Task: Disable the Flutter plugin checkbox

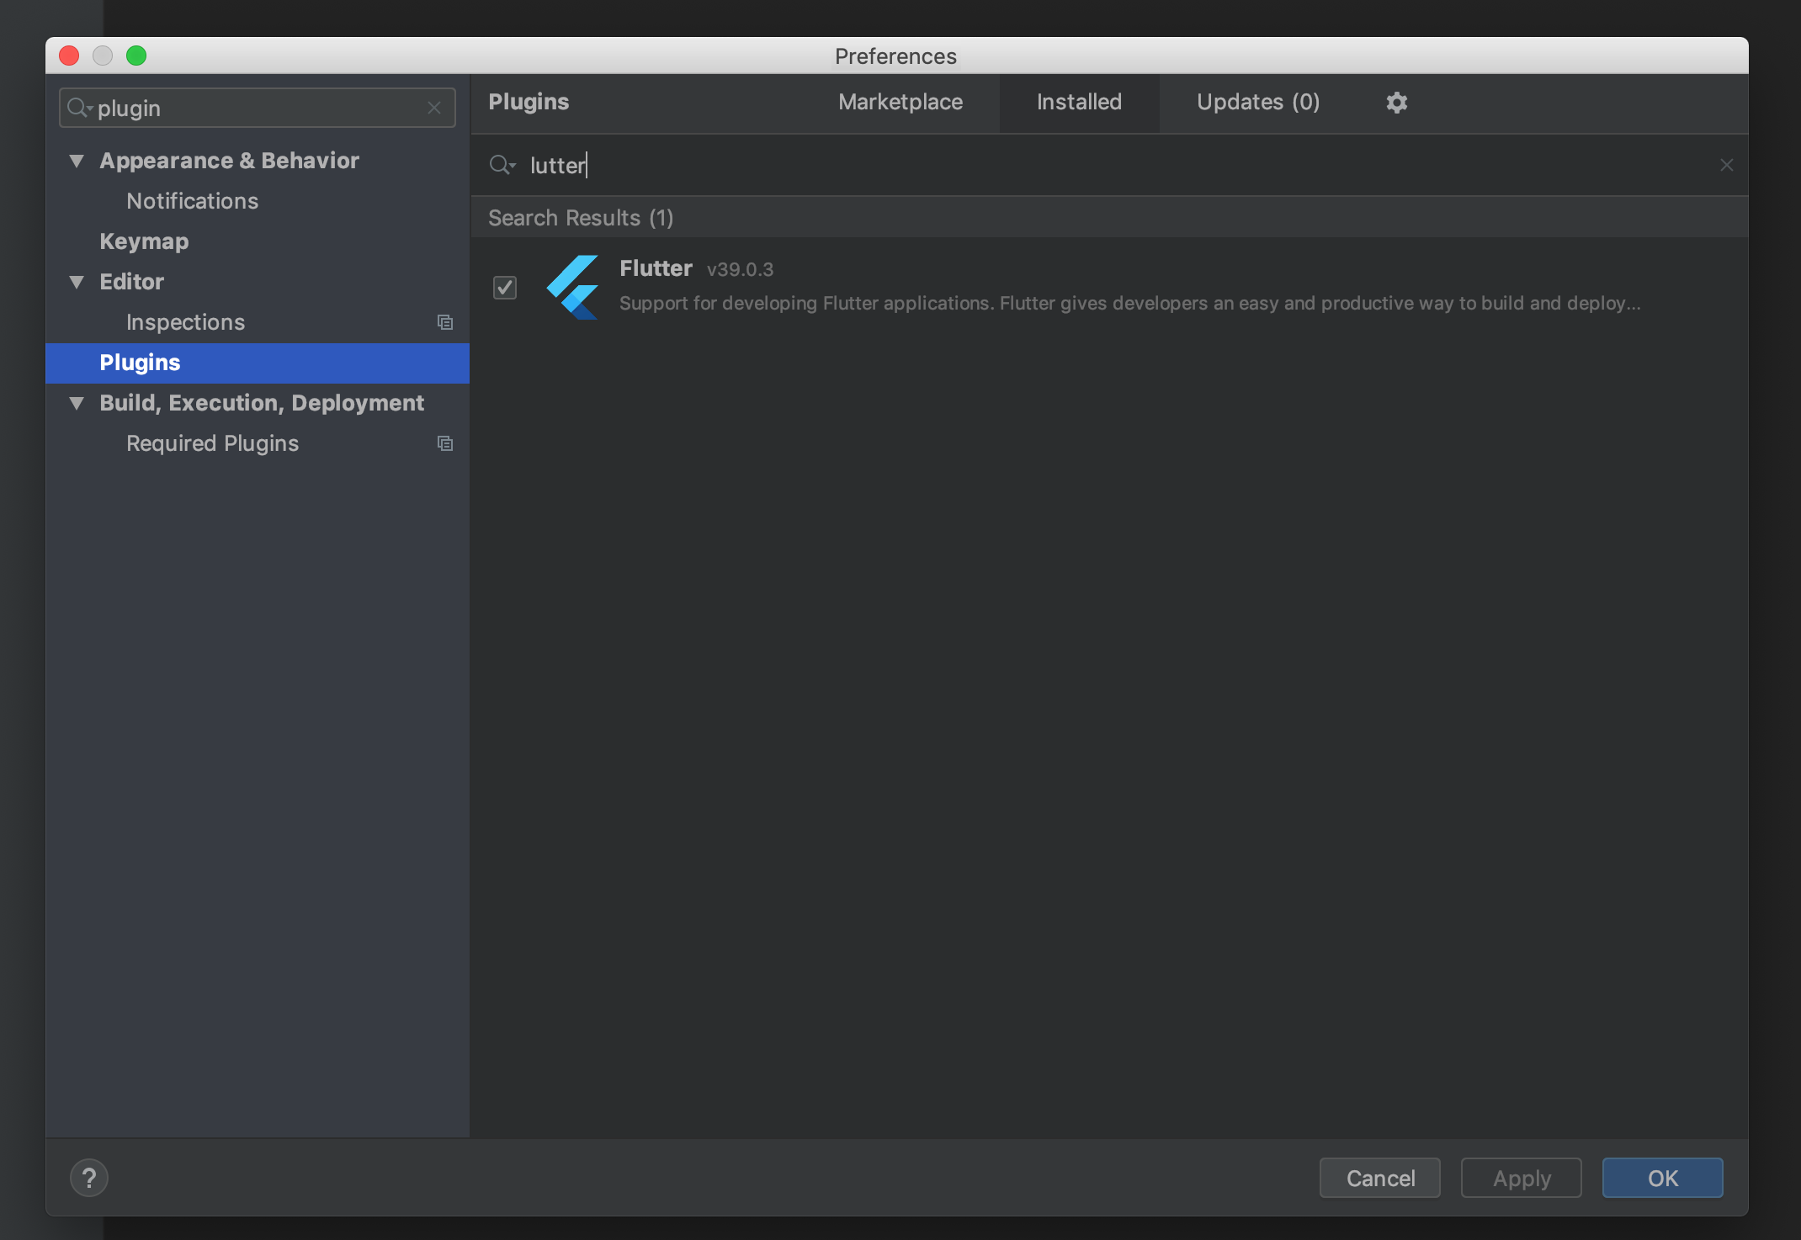Action: [505, 288]
